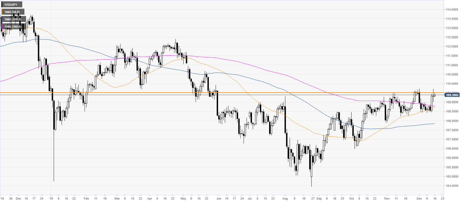The height and width of the screenshot is (202, 463).
Task: Click the Dec label at right of time axis
Action: click(419, 198)
